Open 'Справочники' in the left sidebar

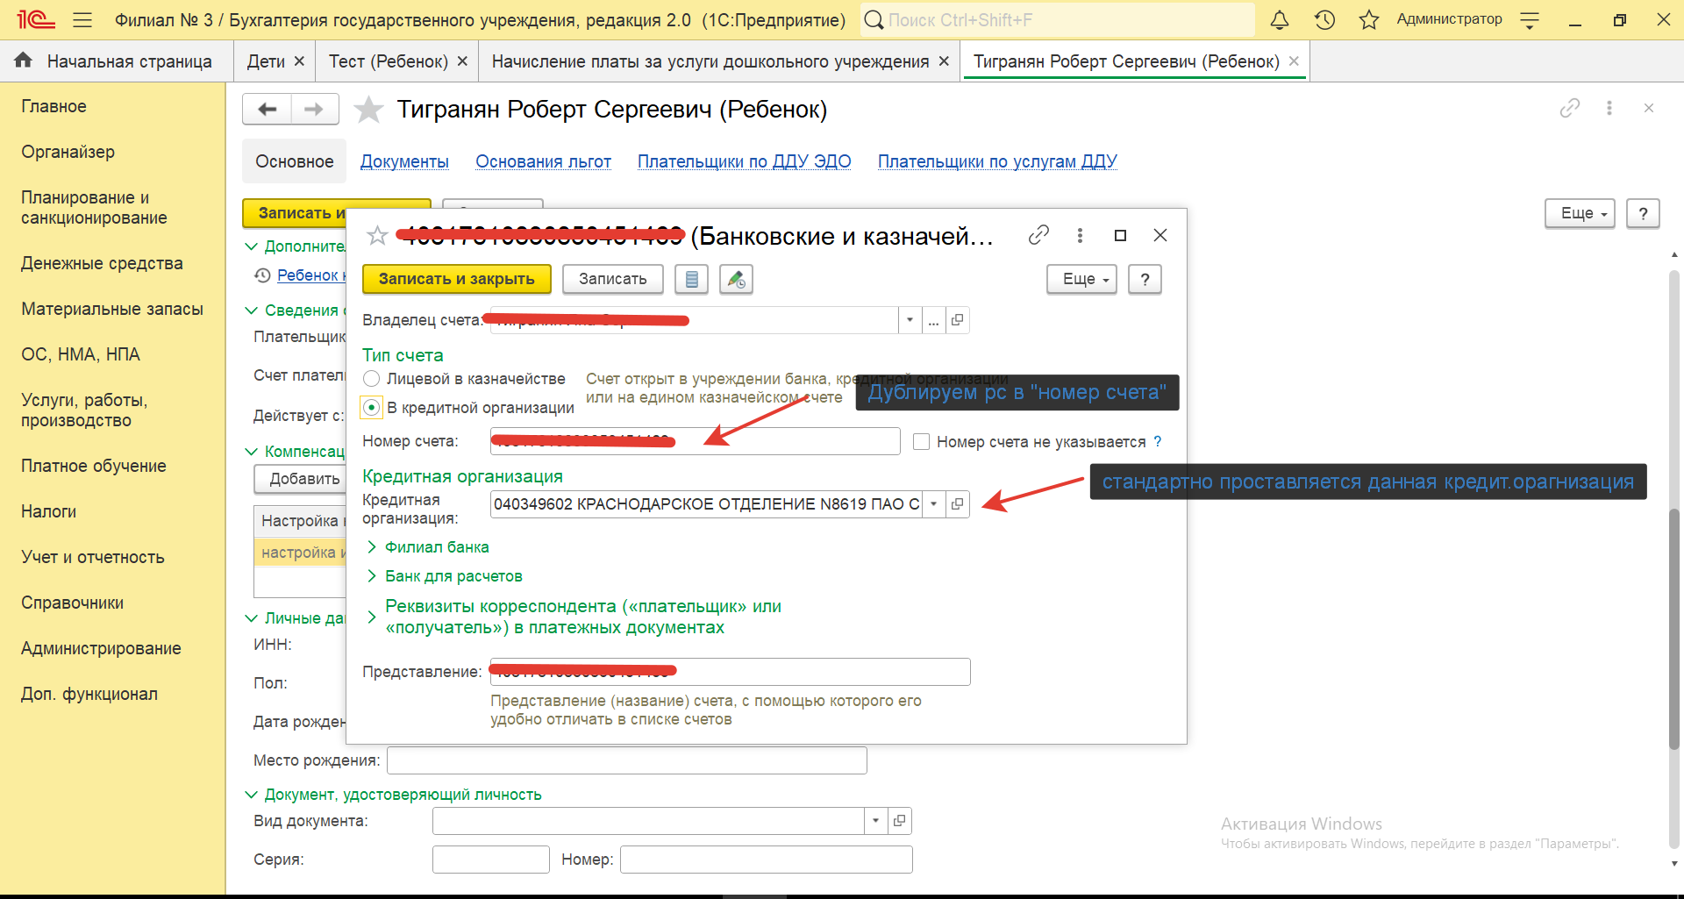(x=73, y=603)
